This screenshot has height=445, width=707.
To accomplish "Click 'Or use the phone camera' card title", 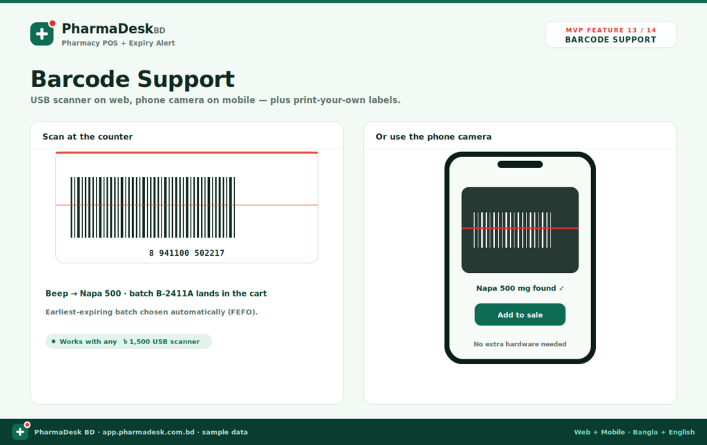I will pos(434,137).
